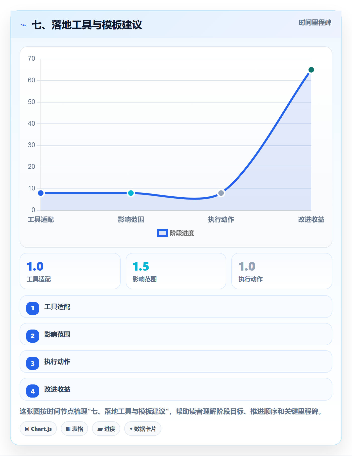Screen dimensions: 352x456
Task: Select the 数据卡片 tag chip
Action: coord(143,429)
